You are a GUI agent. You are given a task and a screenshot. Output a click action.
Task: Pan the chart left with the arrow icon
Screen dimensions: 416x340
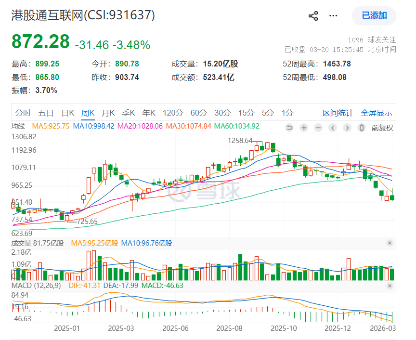pyautogui.click(x=332, y=128)
